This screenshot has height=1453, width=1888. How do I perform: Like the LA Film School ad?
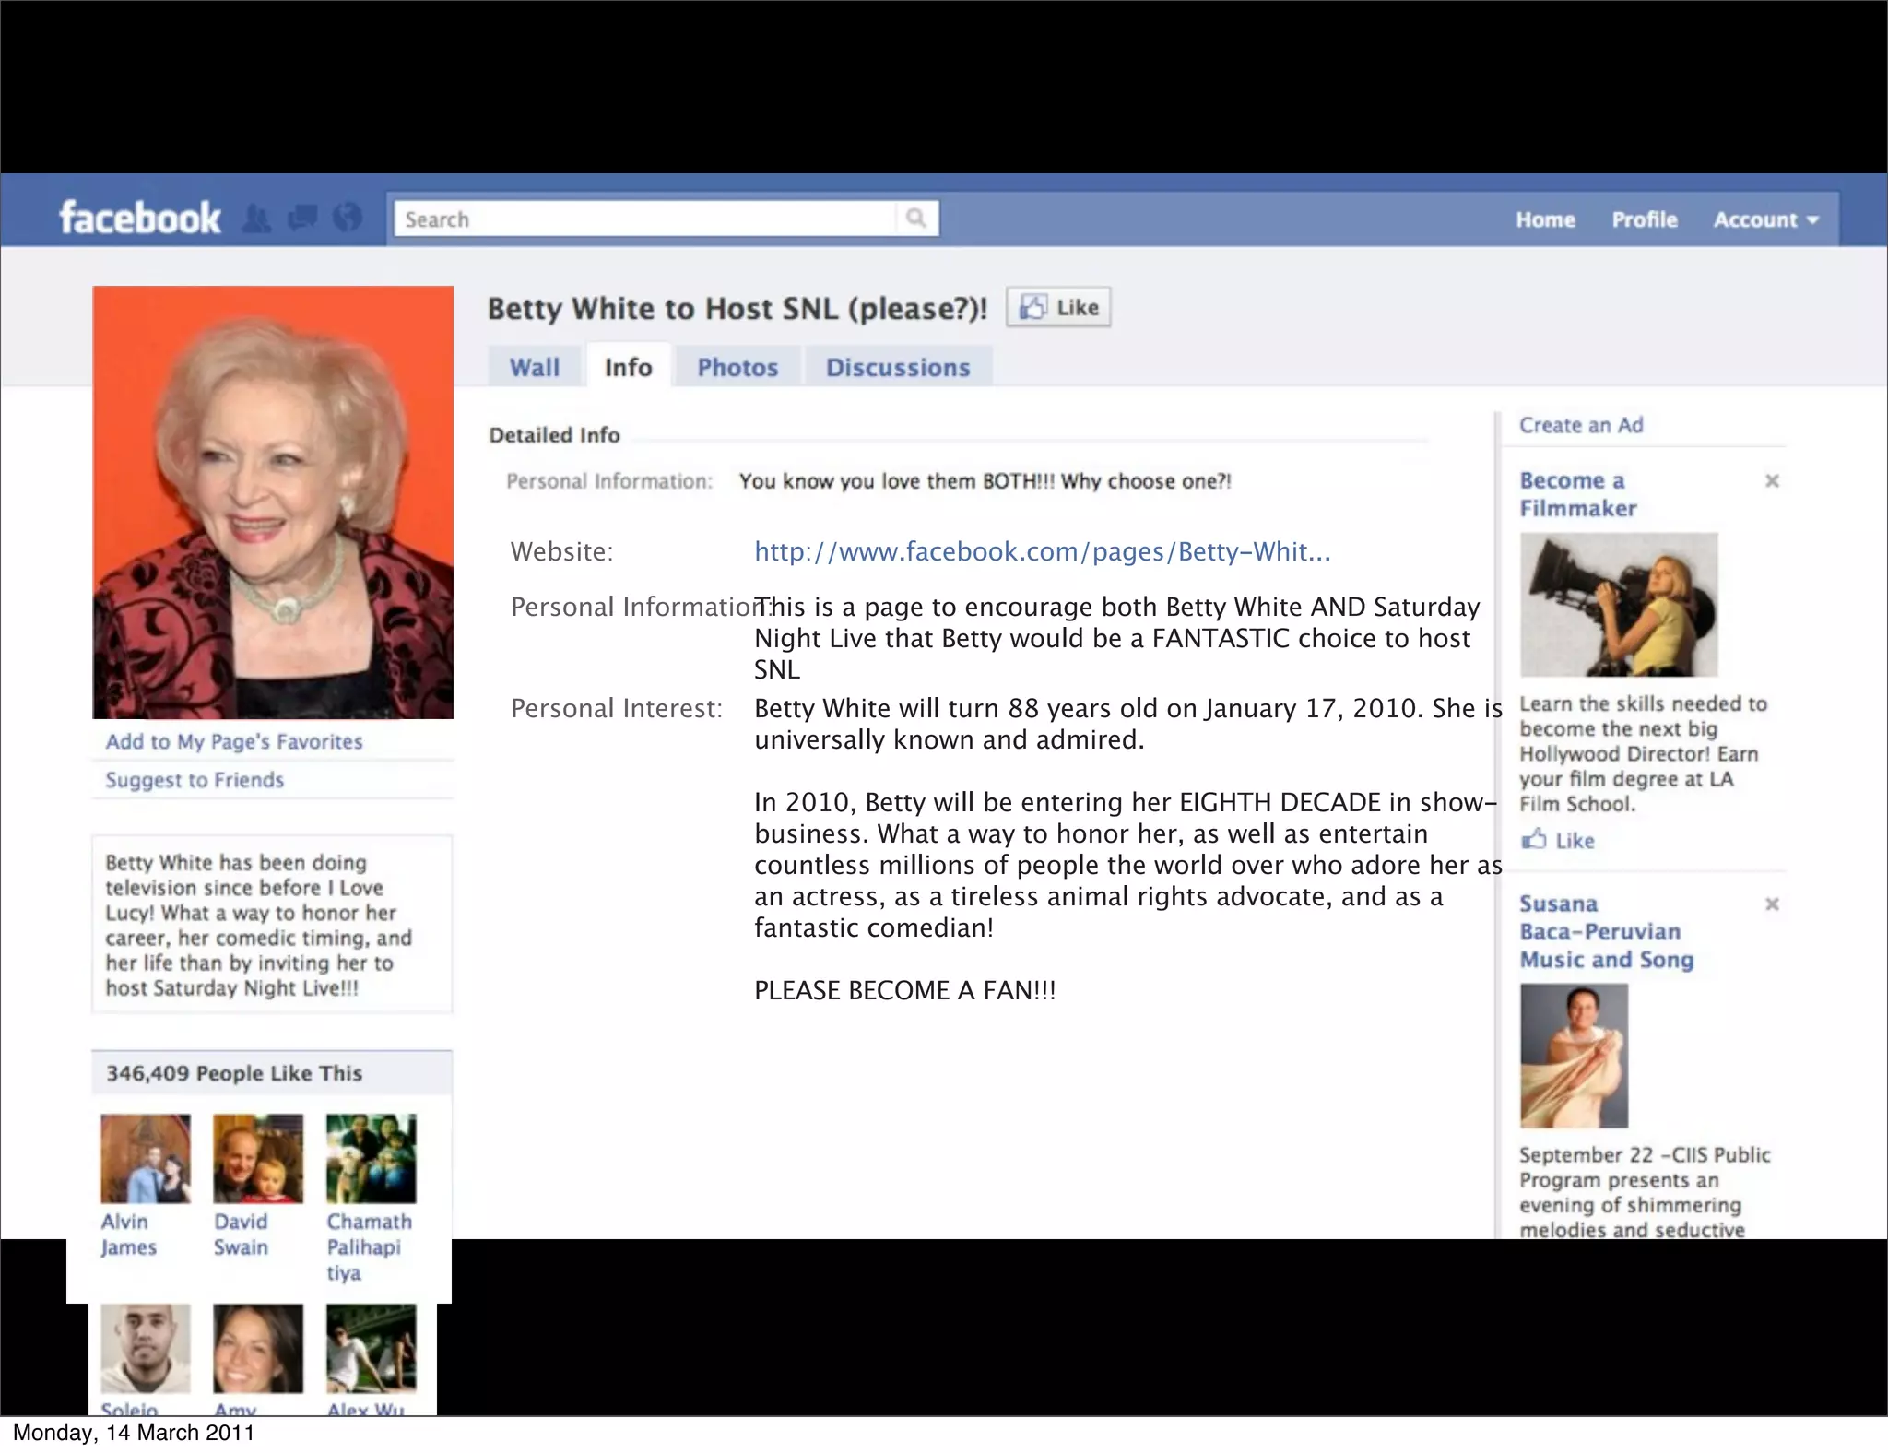click(x=1557, y=840)
